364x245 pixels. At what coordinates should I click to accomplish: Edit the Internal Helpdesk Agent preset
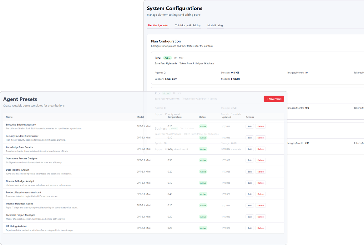250,205
